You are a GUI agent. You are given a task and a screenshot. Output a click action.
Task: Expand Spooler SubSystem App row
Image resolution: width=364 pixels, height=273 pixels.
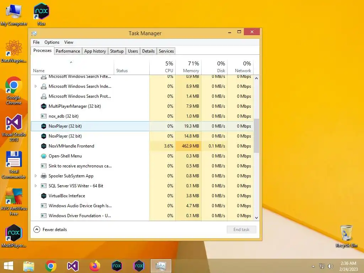point(36,176)
